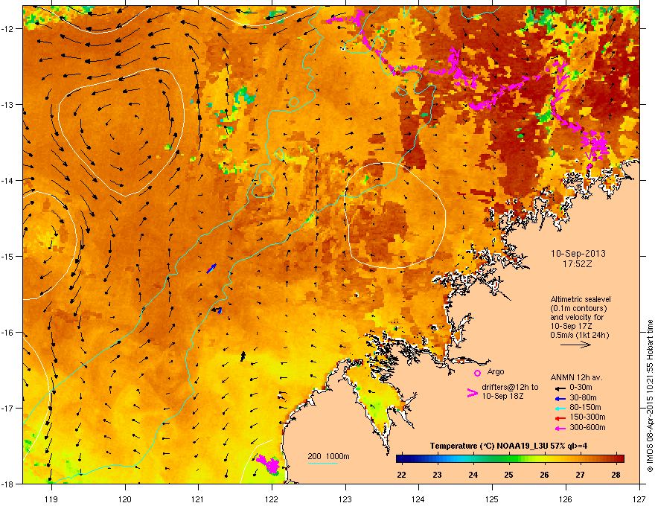Viewport: 655px width, 506px height.
Task: Click the 22 value on temperature scale
Action: 401,475
